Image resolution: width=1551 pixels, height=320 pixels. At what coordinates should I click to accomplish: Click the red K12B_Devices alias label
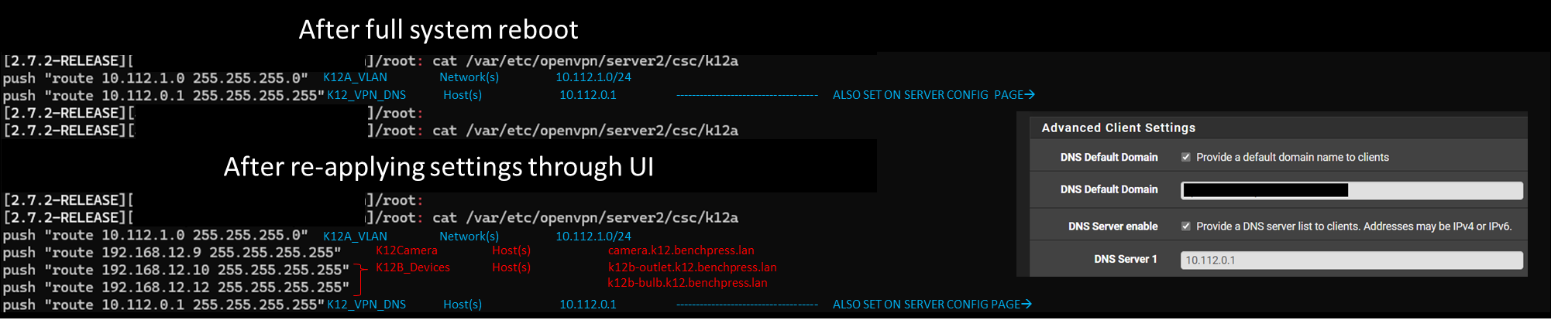413,267
